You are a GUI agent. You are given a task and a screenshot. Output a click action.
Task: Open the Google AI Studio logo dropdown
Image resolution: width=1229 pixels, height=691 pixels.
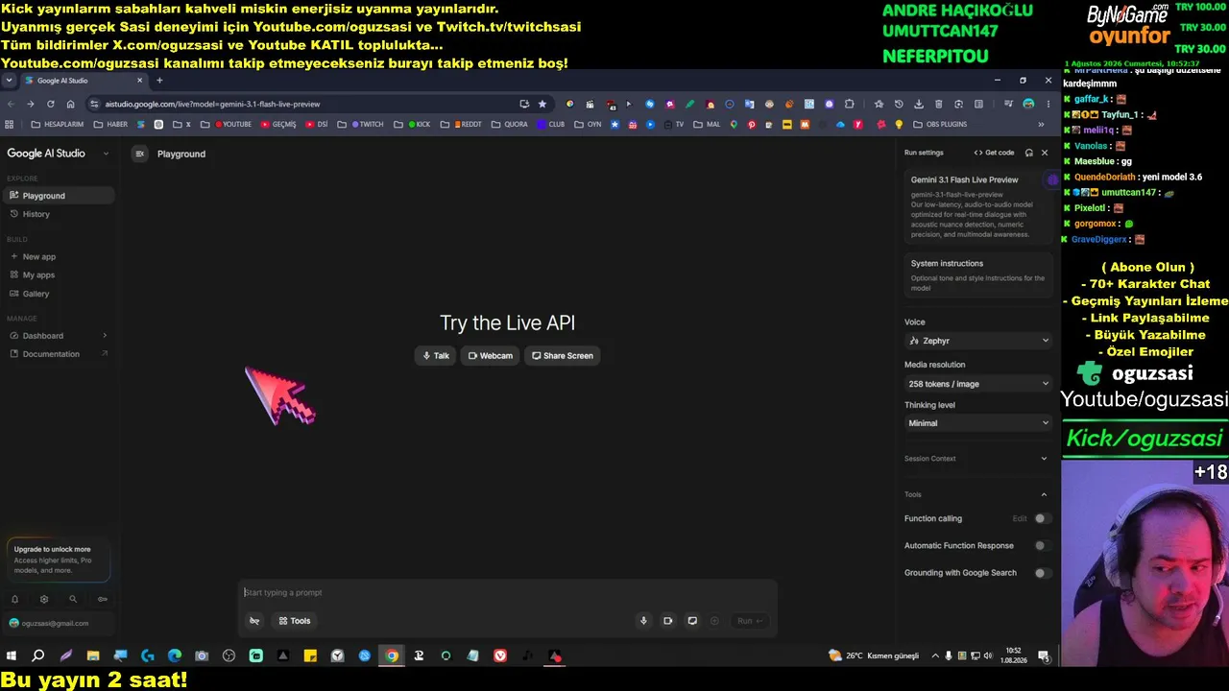pyautogui.click(x=106, y=154)
